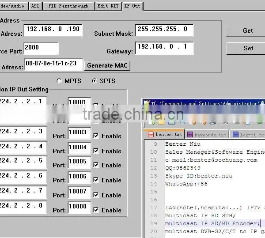Focus the source port field showing 2000

(41, 49)
